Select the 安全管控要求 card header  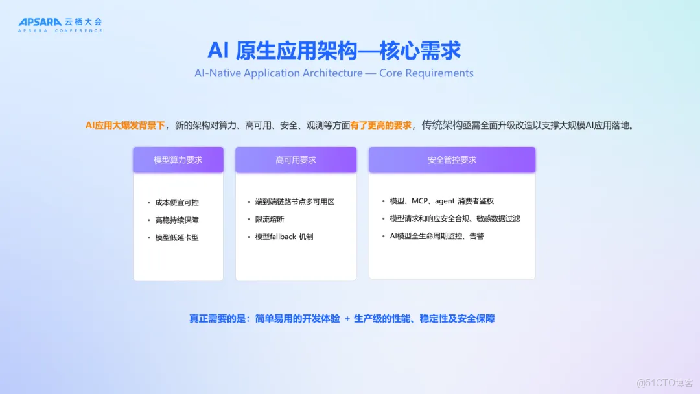[x=452, y=159]
